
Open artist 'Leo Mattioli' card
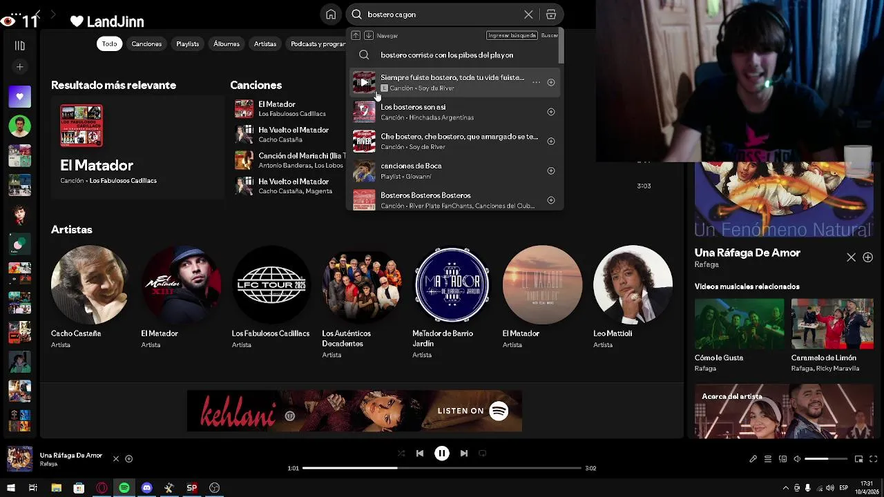(633, 297)
